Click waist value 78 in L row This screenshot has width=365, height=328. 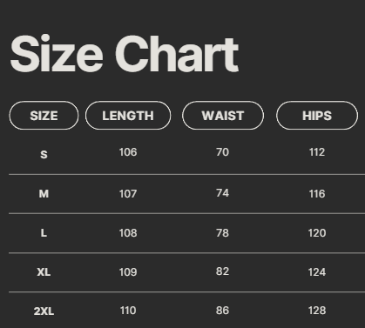(x=223, y=232)
